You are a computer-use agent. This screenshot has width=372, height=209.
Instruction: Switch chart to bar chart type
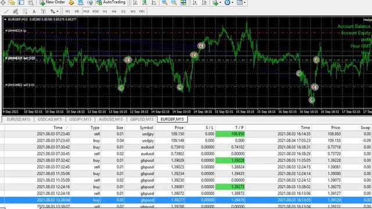135,2
